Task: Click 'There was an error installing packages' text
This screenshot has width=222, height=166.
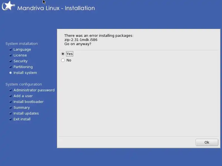Action: [x=99, y=36]
